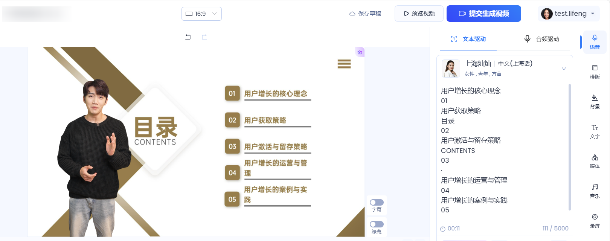Switch to the 文本驱动 tab
This screenshot has height=241, width=610.
[468, 39]
